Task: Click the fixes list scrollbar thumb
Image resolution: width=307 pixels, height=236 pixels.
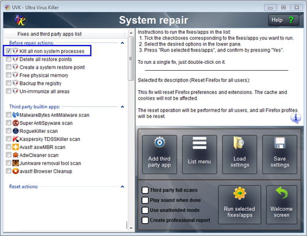Action: coord(131,58)
